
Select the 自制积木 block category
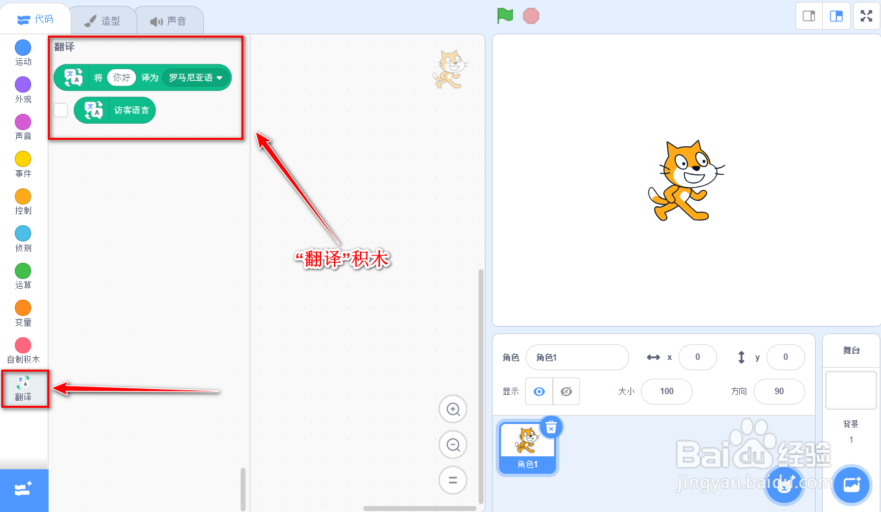point(23,350)
